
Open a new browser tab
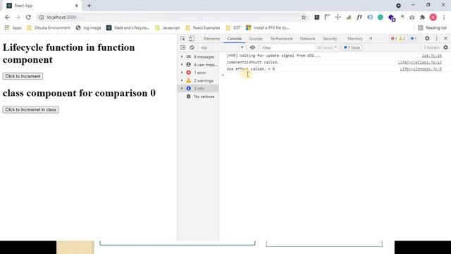[89, 6]
